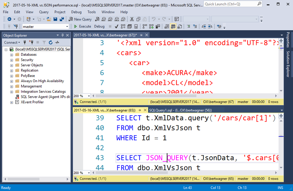Click the New Query button
This screenshot has height=191, width=293.
point(80,19)
